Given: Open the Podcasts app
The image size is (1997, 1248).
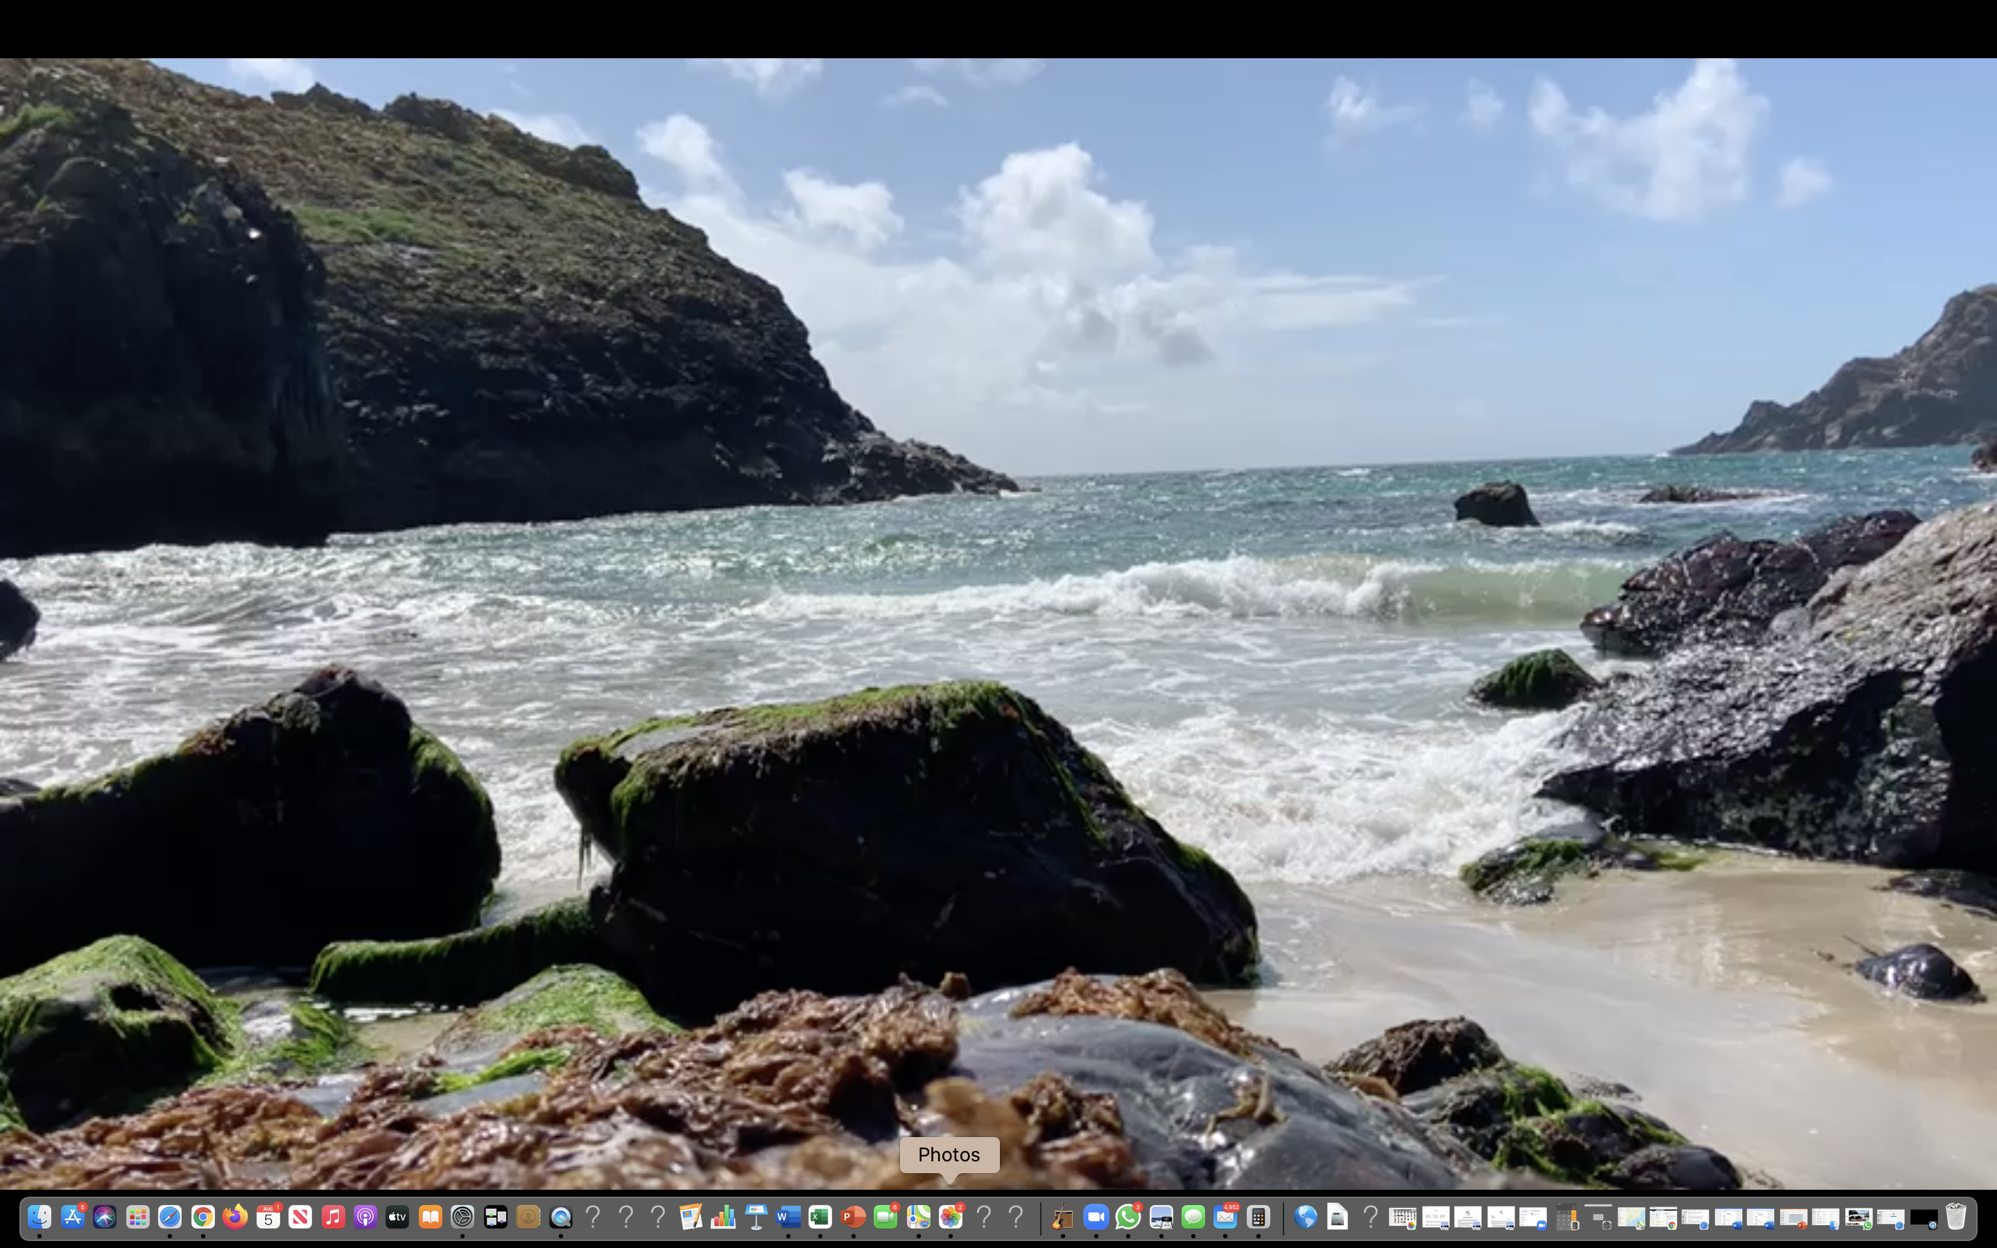Looking at the screenshot, I should click(365, 1217).
